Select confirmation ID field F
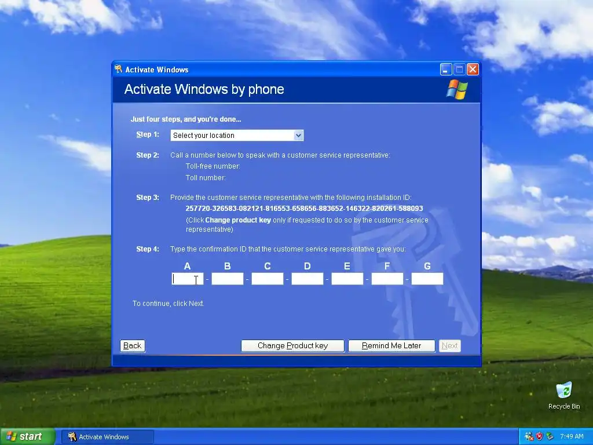The image size is (593, 445). click(x=387, y=279)
